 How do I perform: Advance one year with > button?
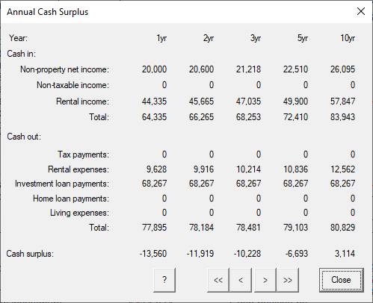click(x=265, y=280)
